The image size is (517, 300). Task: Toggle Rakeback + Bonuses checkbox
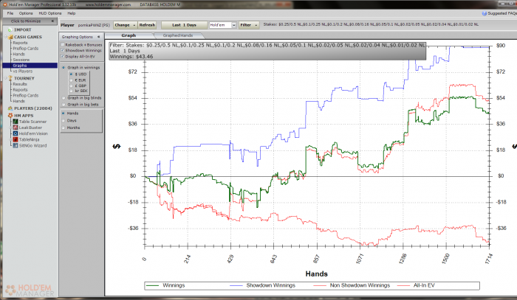pos(62,44)
